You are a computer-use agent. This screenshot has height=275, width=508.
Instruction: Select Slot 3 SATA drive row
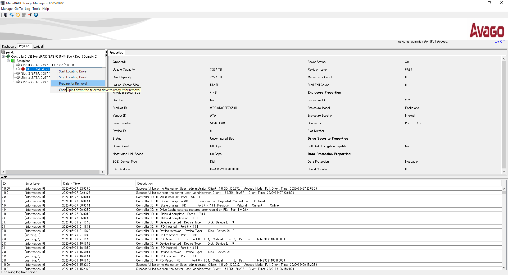pyautogui.click(x=35, y=78)
